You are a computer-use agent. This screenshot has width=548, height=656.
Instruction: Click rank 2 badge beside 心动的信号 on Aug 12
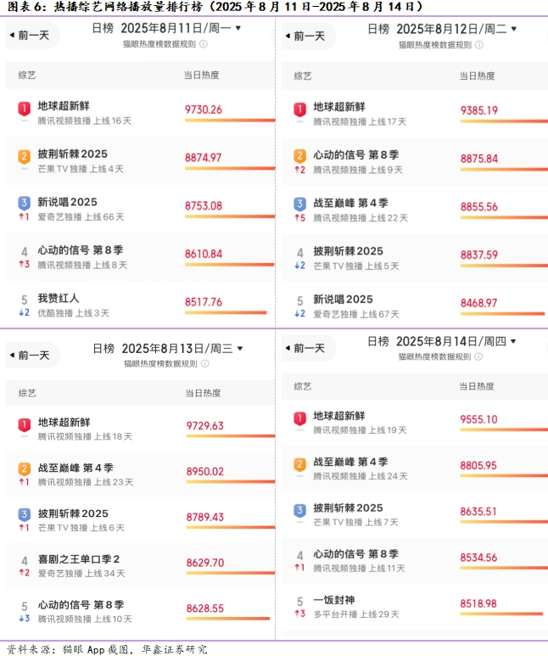[x=299, y=156]
